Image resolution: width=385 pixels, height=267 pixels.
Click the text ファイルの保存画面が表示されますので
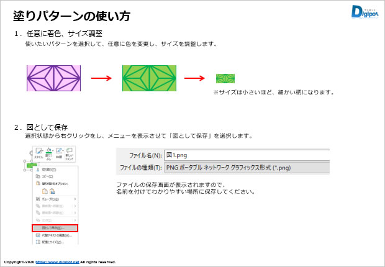coord(171,184)
